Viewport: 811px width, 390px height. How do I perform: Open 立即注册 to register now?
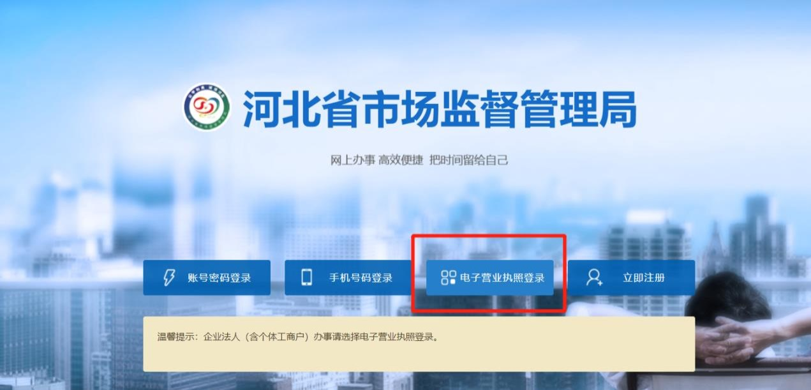pos(631,278)
